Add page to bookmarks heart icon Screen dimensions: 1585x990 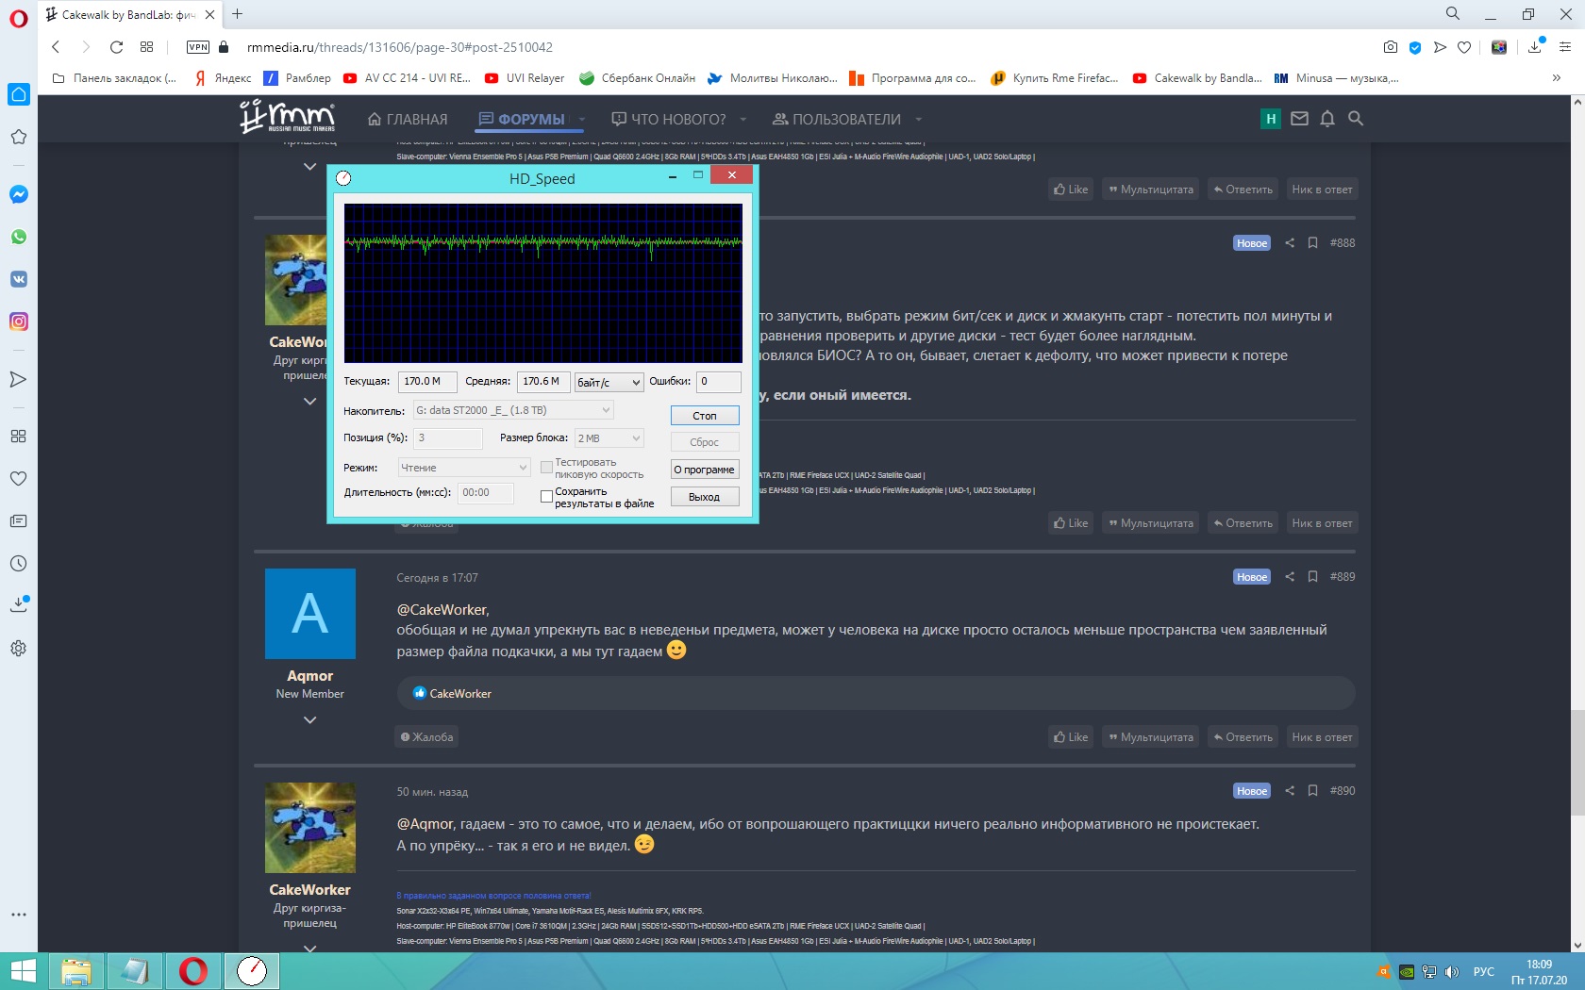[x=1464, y=47]
